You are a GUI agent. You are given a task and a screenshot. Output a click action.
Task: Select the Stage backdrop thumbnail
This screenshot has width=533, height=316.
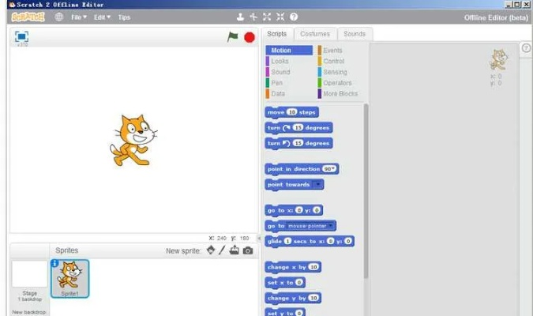point(29,273)
